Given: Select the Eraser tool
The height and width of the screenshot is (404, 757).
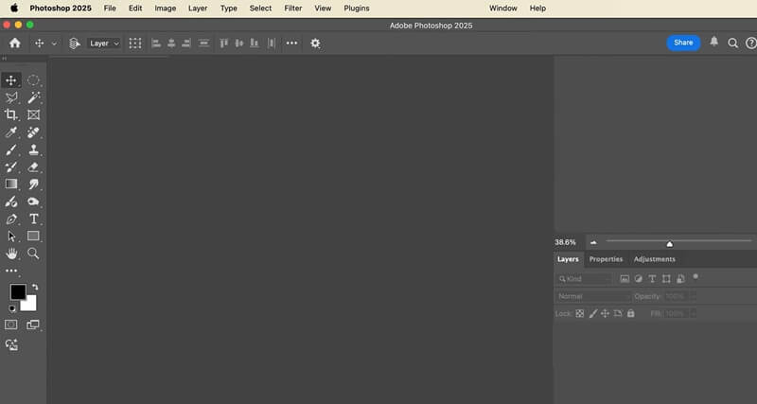Looking at the screenshot, I should click(33, 167).
